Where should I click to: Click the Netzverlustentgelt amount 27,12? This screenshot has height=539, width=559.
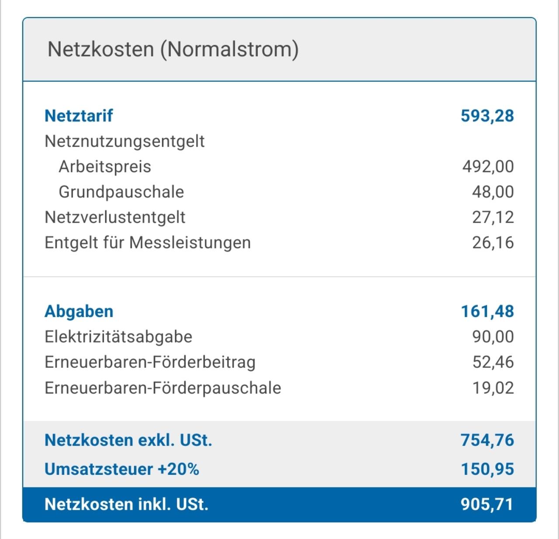493,217
